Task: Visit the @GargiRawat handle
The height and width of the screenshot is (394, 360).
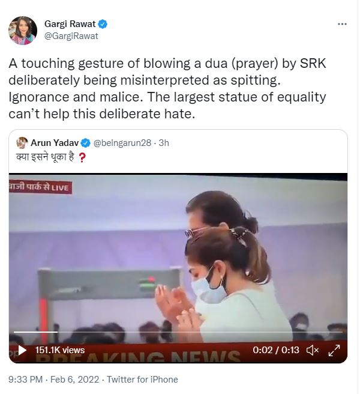Action: 71,36
